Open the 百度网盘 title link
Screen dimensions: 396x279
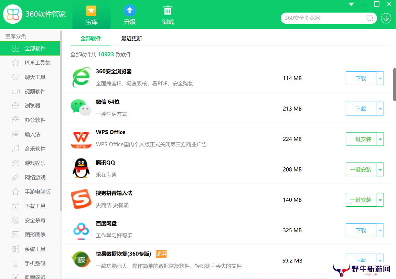[106, 224]
